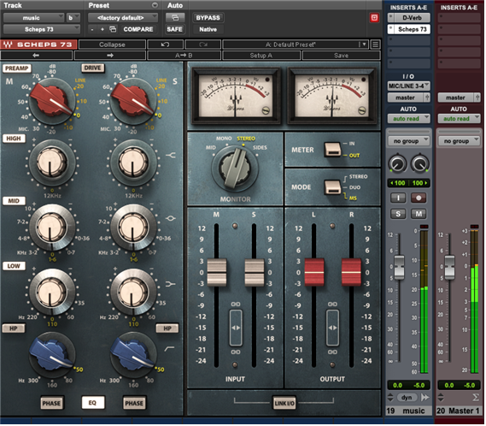Open music track auto read dropdown
Screen dimensions: 486x426
(409, 119)
